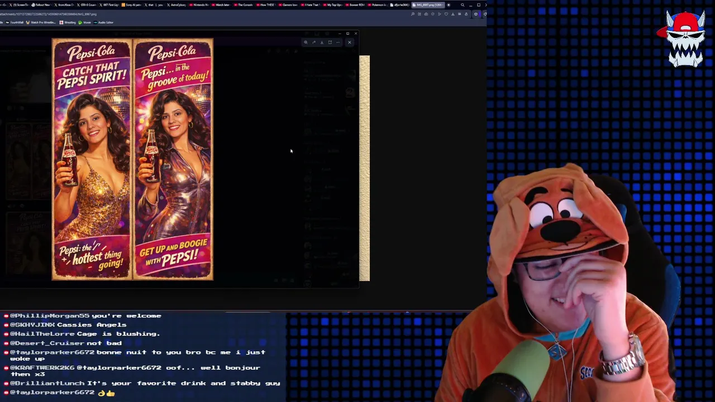Open the Watch Pro Wrestling bookmark
The height and width of the screenshot is (402, 715).
41,22
